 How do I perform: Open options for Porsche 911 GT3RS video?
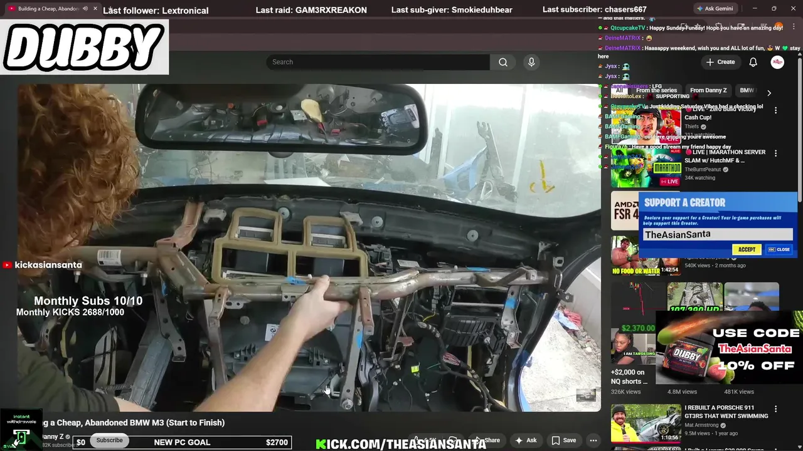776,408
